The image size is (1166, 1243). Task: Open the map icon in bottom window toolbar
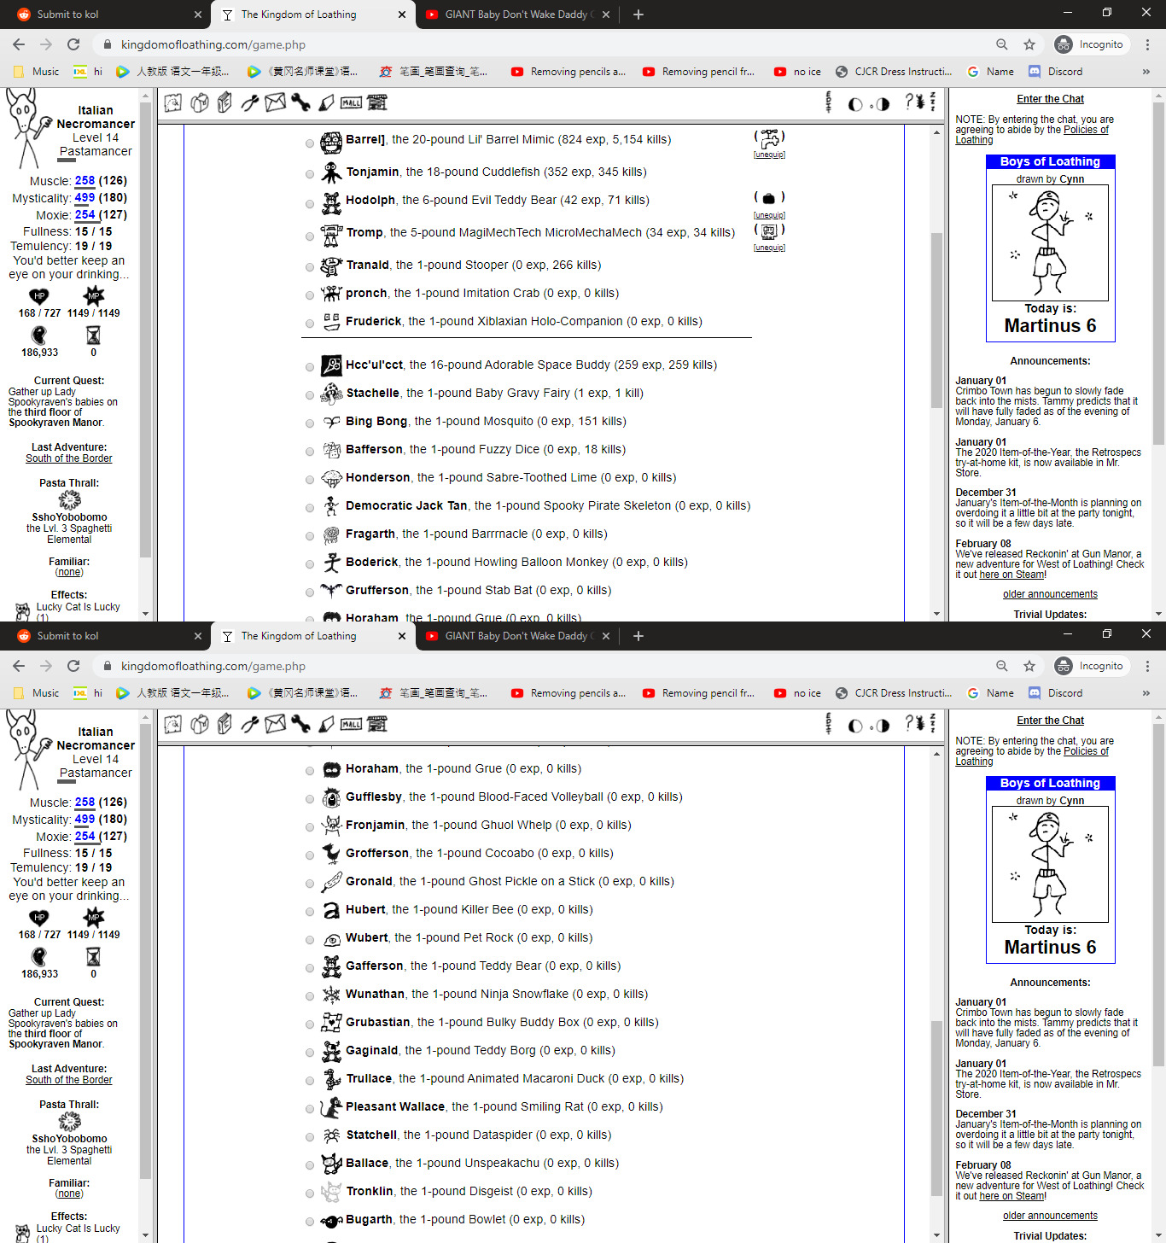pyautogui.click(x=173, y=725)
